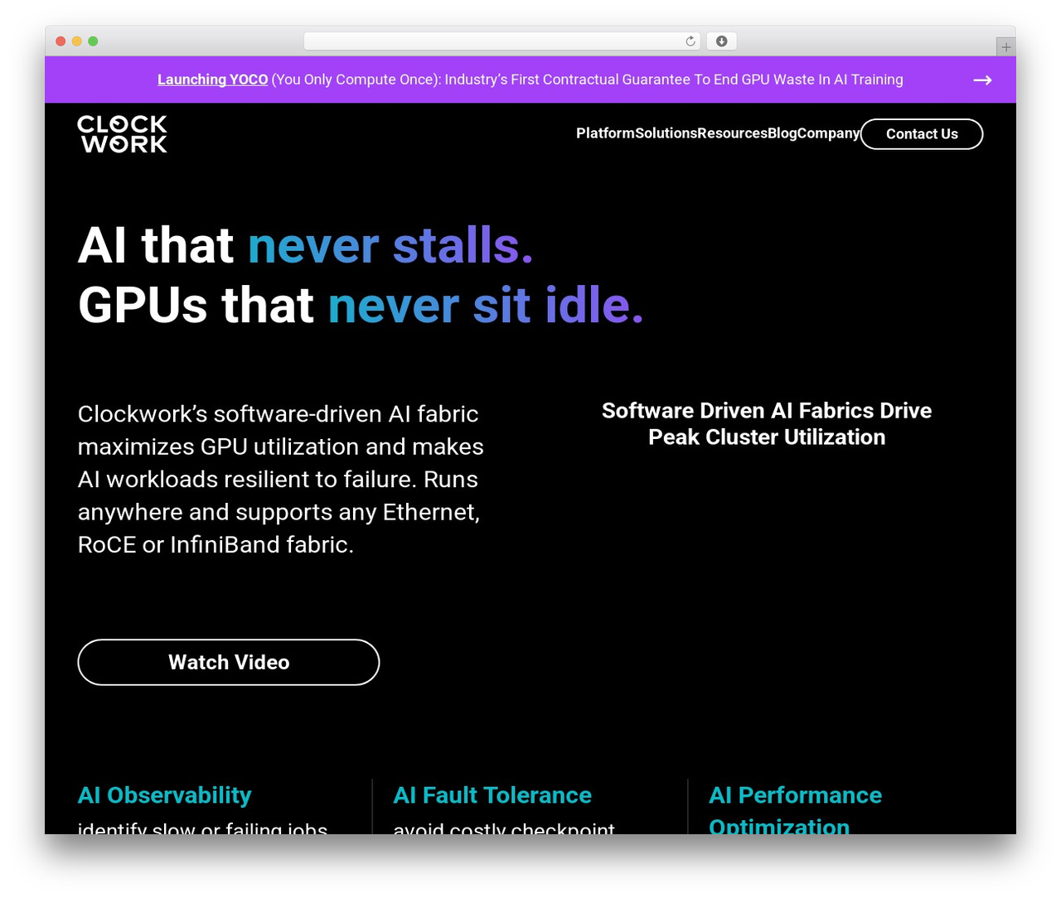Screen dimensions: 1061x898
Task: Follow the Launching YOCO link
Action: pos(213,80)
